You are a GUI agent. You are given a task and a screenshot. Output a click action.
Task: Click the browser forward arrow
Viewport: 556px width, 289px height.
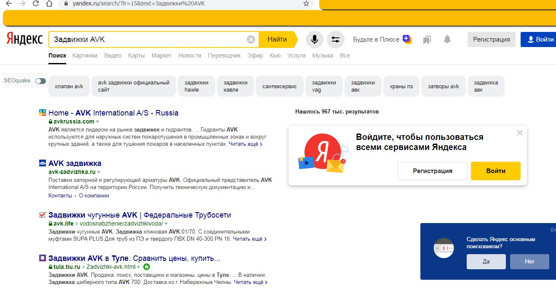(x=22, y=3)
